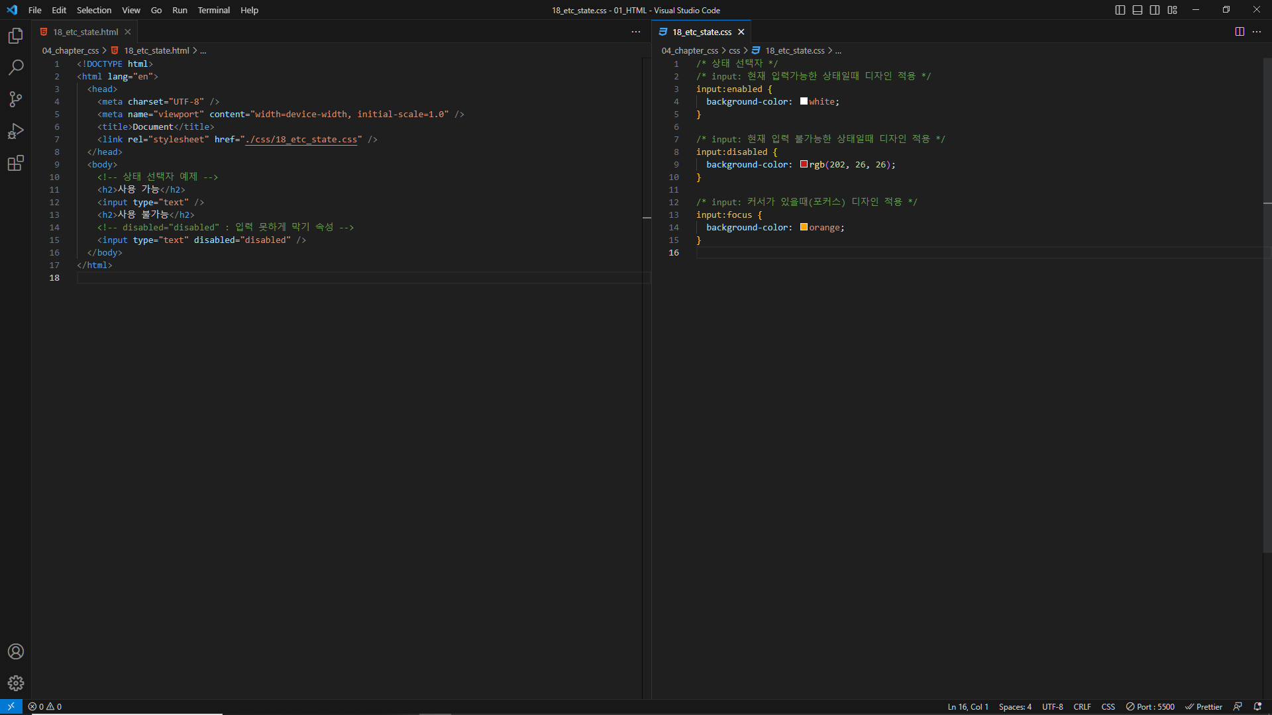Toggle Primary Side Bar layout button
1272x715 pixels.
pyautogui.click(x=1120, y=10)
